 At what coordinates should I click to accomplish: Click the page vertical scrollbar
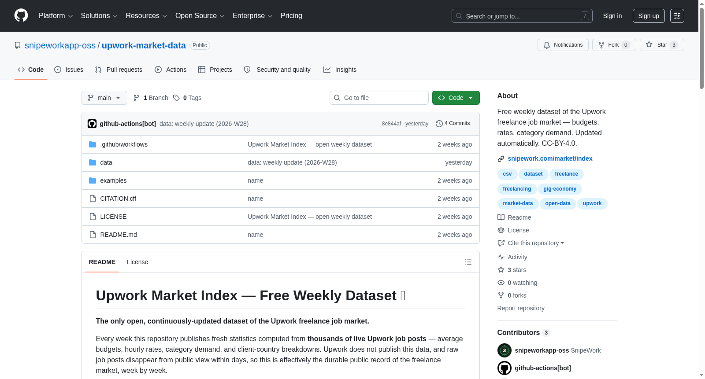(x=701, y=48)
